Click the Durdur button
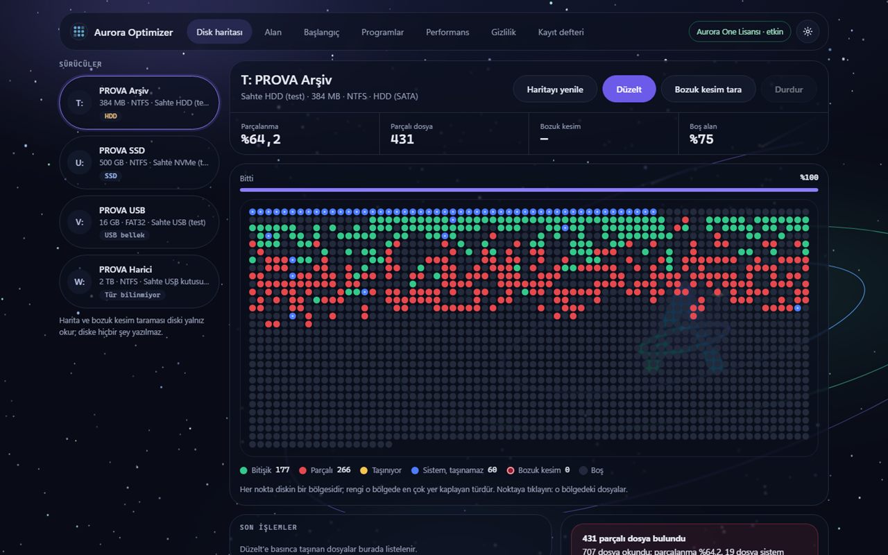Viewport: 888px width, 555px height. [789, 89]
